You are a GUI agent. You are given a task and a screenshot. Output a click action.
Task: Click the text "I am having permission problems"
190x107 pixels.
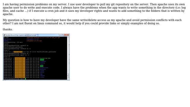tap(25, 4)
